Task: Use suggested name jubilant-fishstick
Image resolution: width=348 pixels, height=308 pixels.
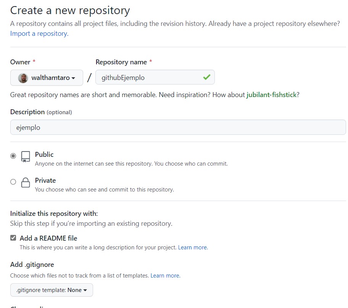Action: (x=271, y=95)
